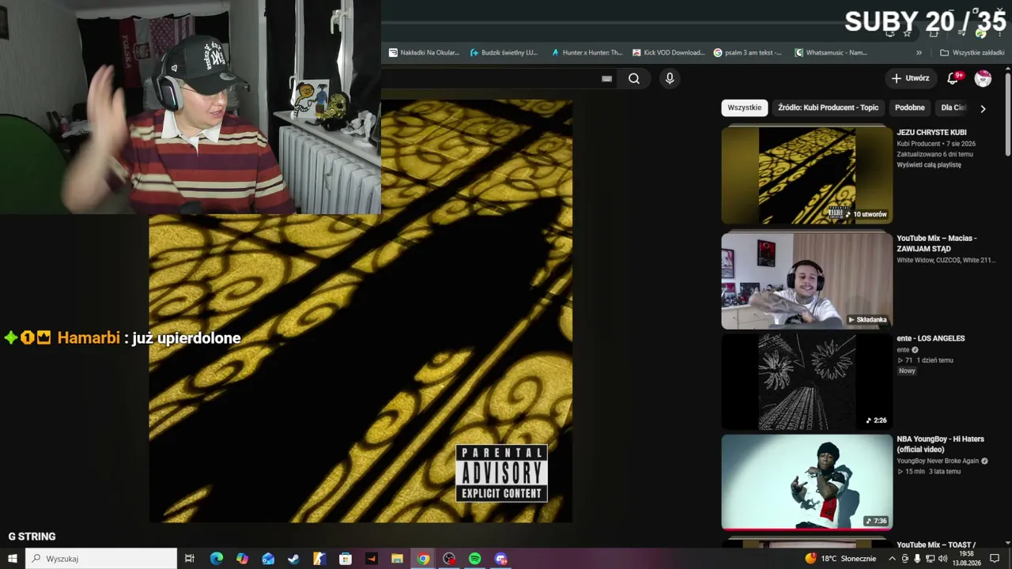Bookmark this page with the star icon
The image size is (1012, 569).
(907, 33)
